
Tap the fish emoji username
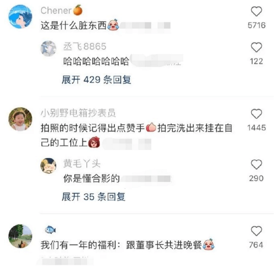[x=51, y=229]
